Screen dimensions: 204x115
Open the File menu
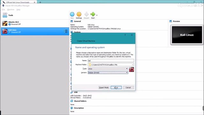(4, 10)
